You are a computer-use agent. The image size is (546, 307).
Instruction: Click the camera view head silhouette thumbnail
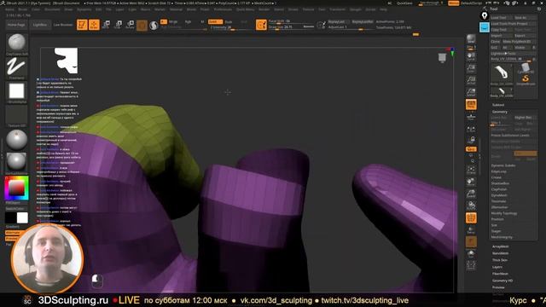(x=66, y=61)
